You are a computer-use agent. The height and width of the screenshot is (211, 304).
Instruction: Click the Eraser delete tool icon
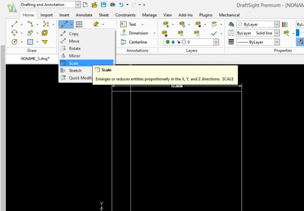click(96, 24)
